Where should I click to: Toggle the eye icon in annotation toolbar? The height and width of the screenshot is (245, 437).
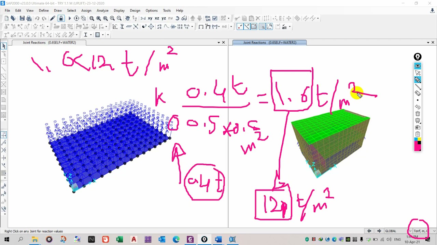(418, 66)
